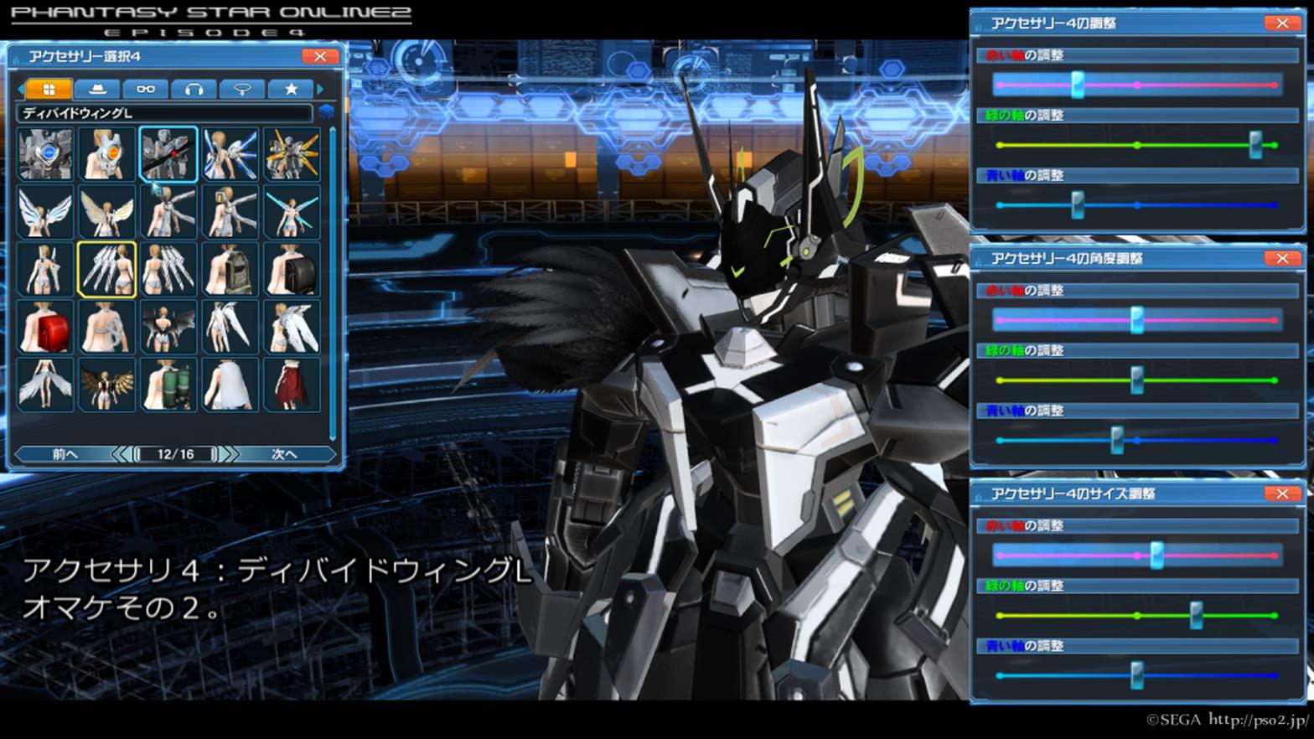The image size is (1314, 739).
Task: Select orange-yellow mechanical wings thumbnail
Action: tap(292, 154)
